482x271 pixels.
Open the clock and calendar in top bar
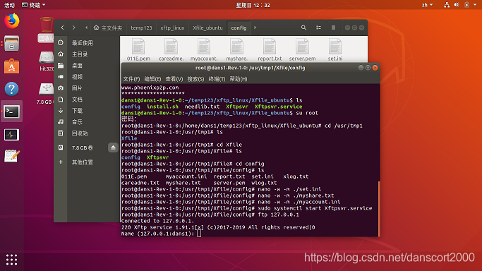[253, 5]
